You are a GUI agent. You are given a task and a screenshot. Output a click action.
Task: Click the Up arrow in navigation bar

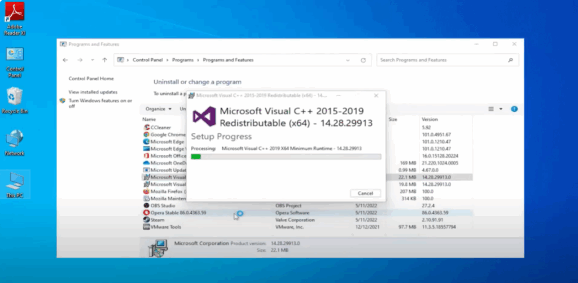[x=104, y=60]
